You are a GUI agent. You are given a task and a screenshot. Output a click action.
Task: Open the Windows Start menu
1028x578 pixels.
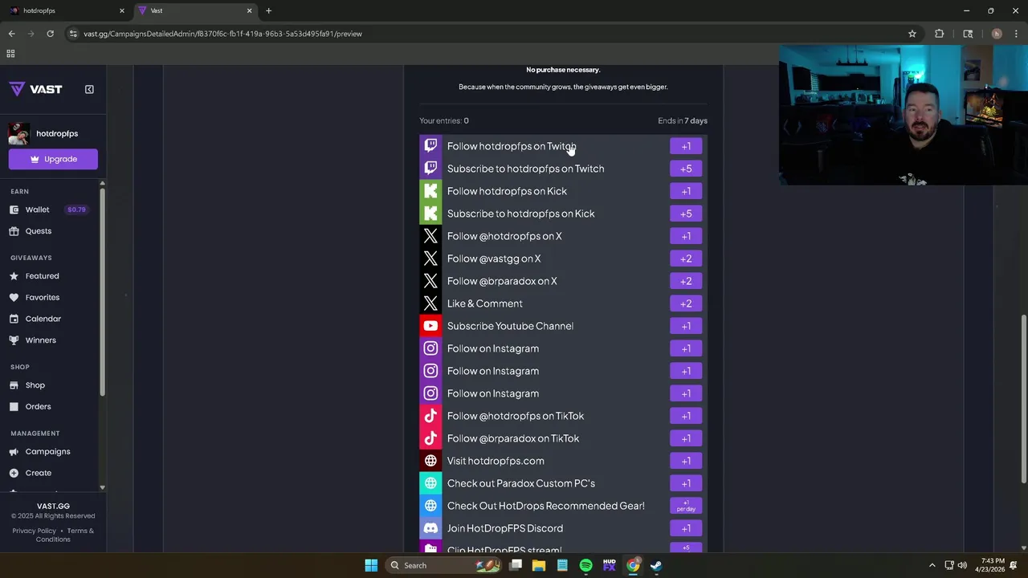coord(371,565)
